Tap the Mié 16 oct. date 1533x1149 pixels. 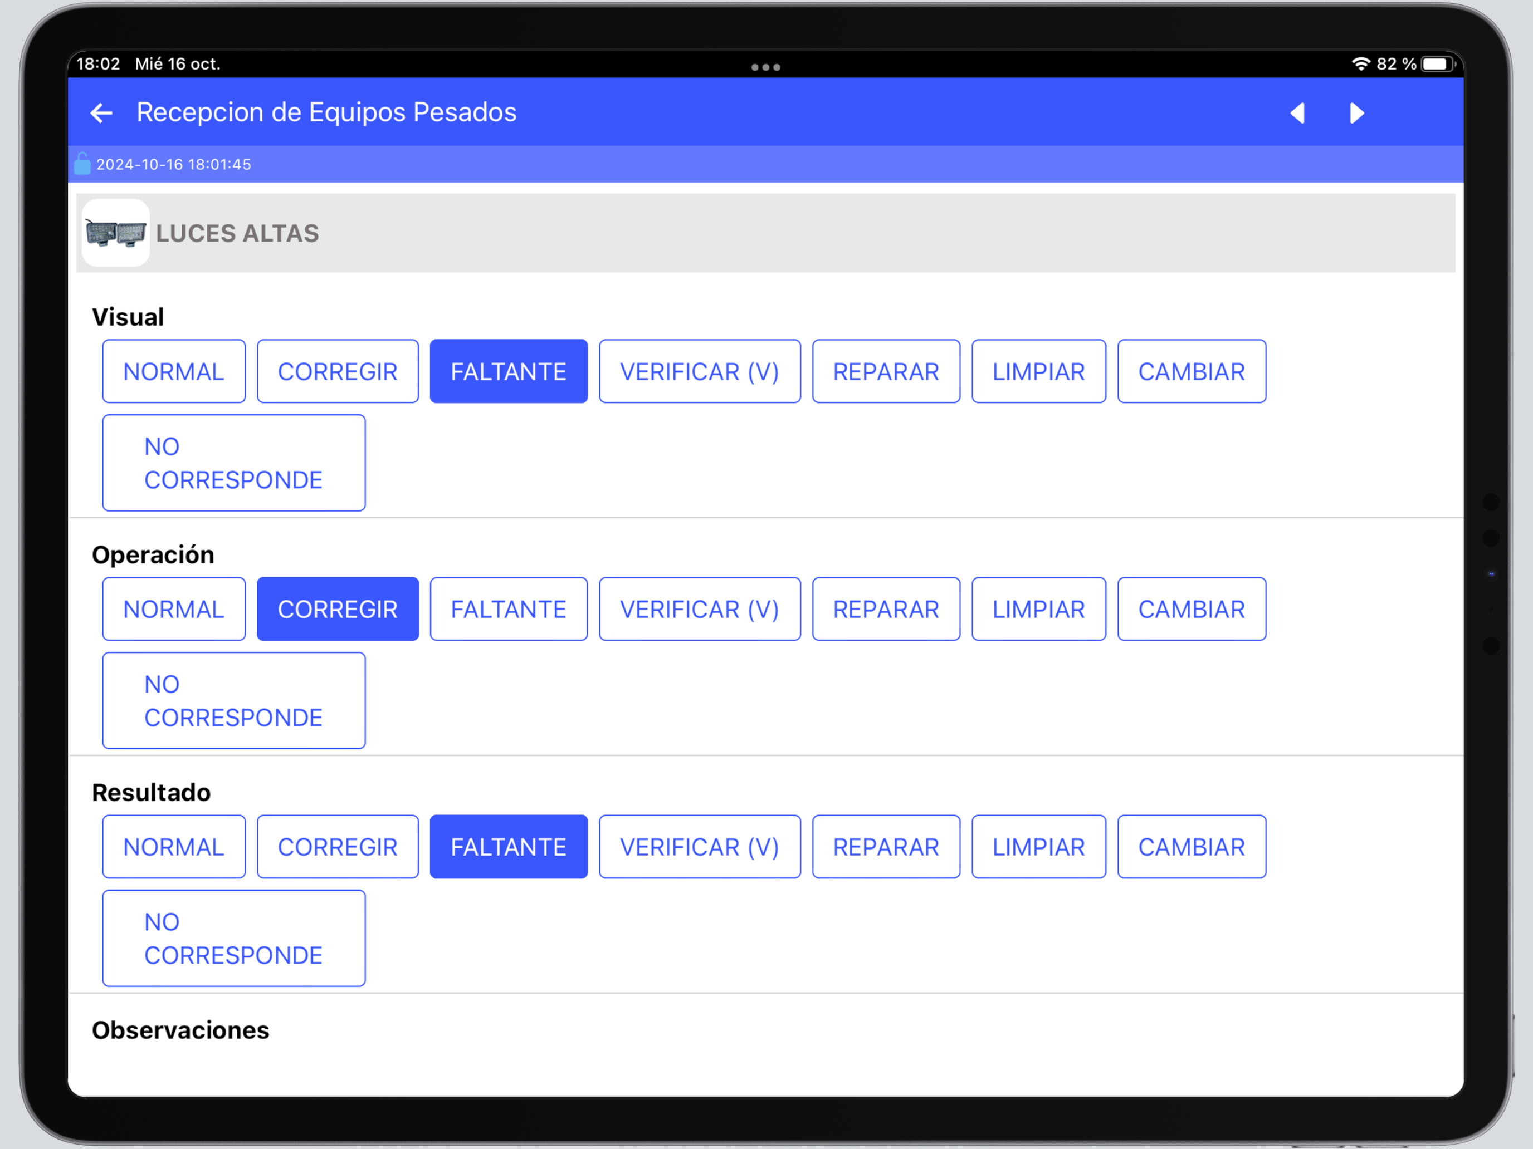(177, 63)
